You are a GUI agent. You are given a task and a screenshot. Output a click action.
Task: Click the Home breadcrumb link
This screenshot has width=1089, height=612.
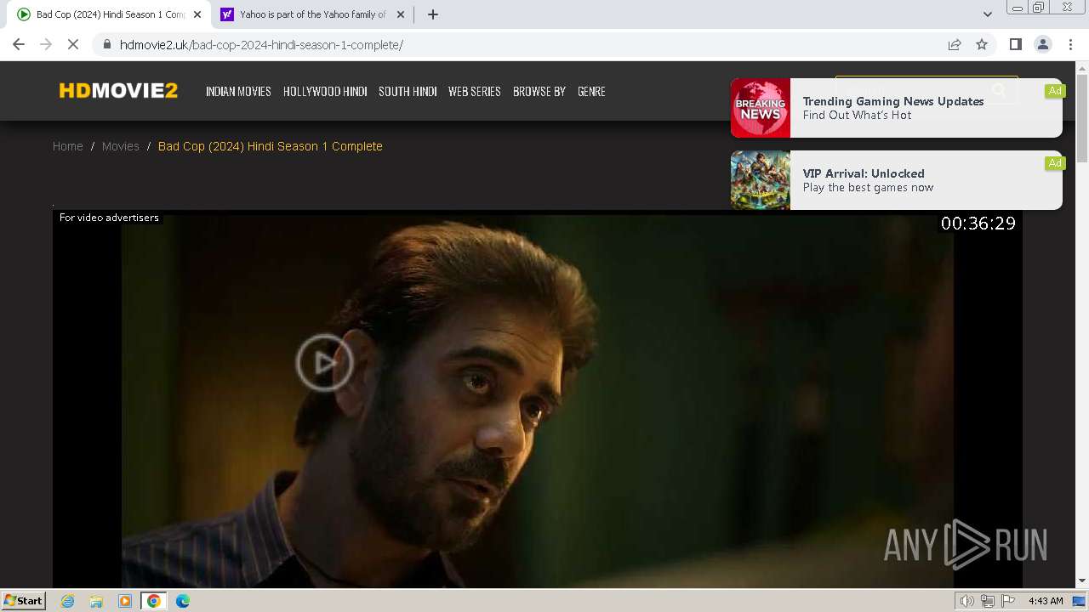pos(68,146)
